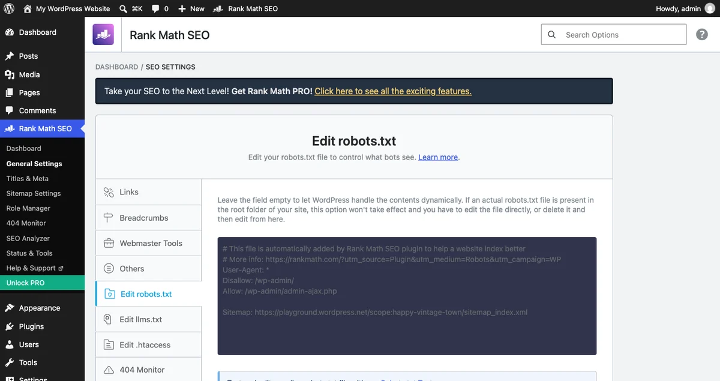Switch to 404 Monitor settings tab
This screenshot has height=381, width=720.
(x=149, y=370)
